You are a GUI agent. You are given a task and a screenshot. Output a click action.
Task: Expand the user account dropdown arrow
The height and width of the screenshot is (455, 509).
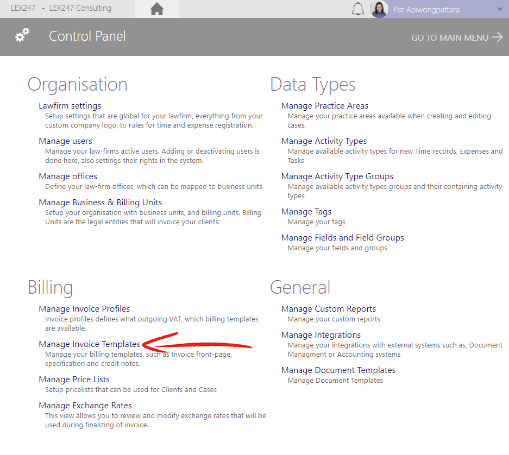500,9
